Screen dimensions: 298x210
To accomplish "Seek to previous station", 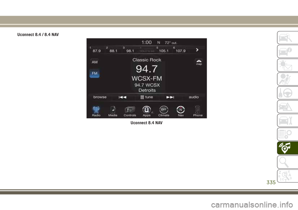I will click(123, 97).
